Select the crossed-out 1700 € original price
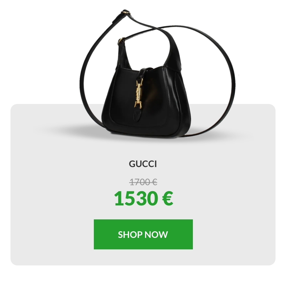 tap(143, 182)
